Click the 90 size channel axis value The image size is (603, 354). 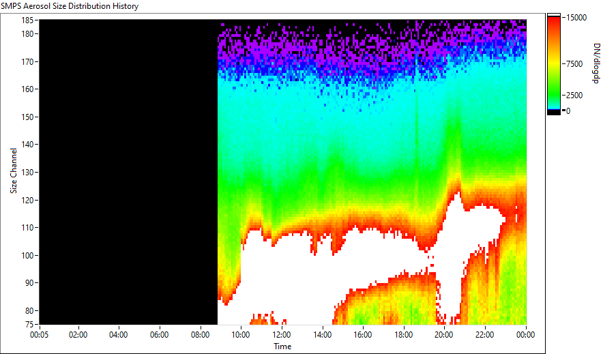tap(29, 283)
